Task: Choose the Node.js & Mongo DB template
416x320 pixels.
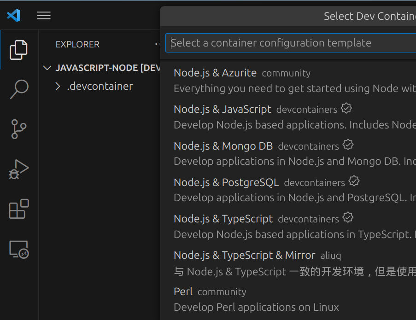Action: (223, 146)
